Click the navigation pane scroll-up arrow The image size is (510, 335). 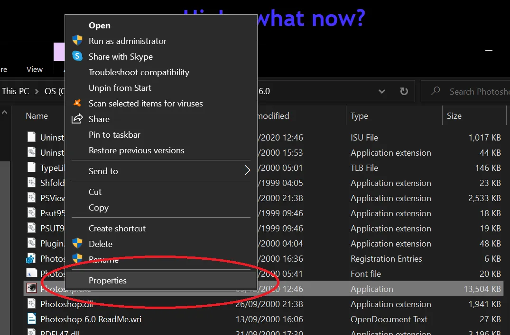(x=4, y=113)
